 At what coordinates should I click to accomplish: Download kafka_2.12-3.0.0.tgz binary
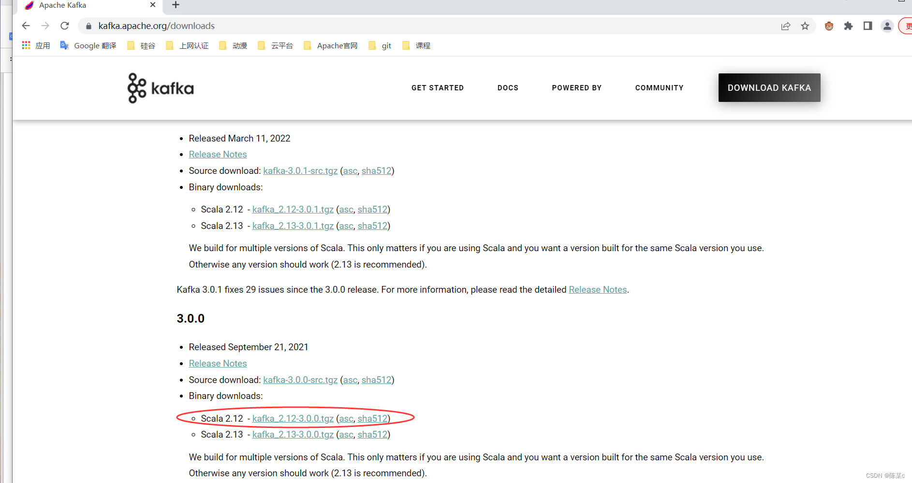[293, 419]
